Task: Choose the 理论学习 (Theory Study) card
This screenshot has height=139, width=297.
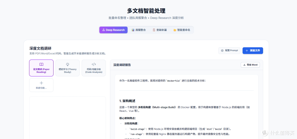Action: click(67, 68)
